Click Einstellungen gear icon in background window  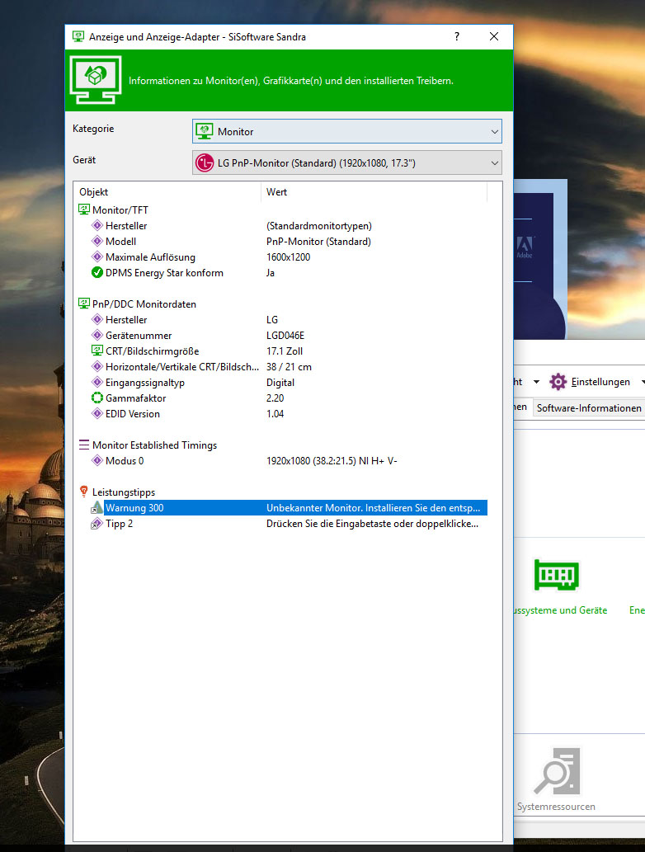[558, 382]
